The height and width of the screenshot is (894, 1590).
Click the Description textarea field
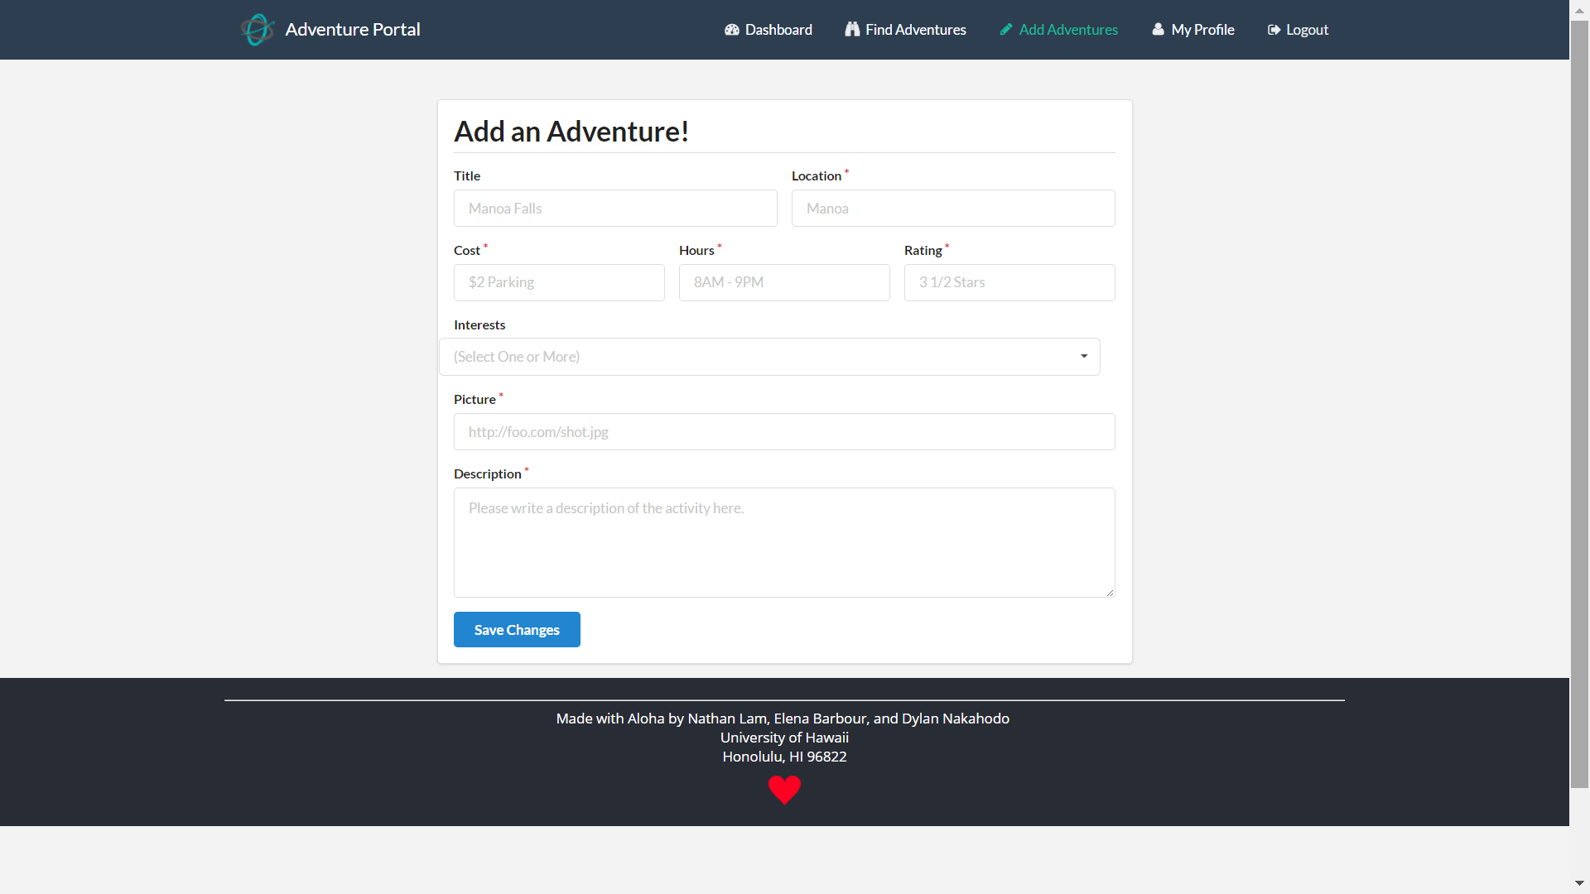coord(784,542)
